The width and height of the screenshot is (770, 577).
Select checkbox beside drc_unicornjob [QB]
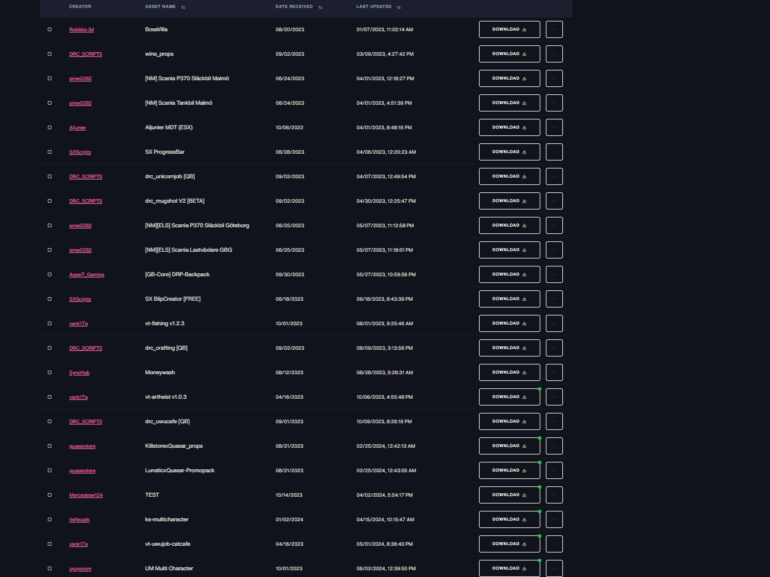50,176
